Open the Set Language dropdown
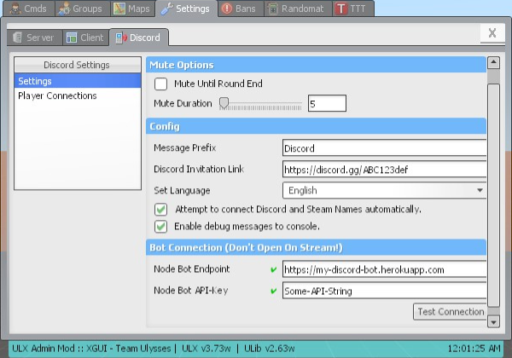This screenshot has height=358, width=512. coord(384,190)
